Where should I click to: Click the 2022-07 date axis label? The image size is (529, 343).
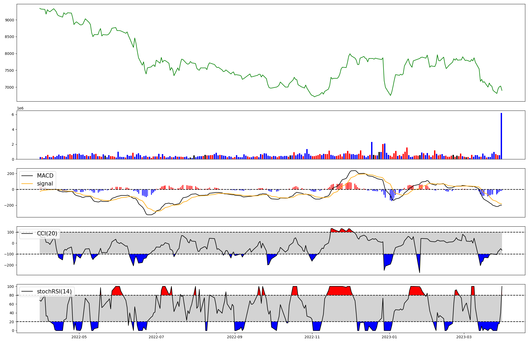156,337
